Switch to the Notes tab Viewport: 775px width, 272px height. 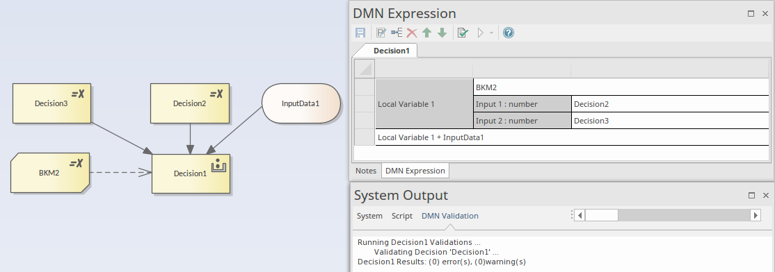coord(366,171)
